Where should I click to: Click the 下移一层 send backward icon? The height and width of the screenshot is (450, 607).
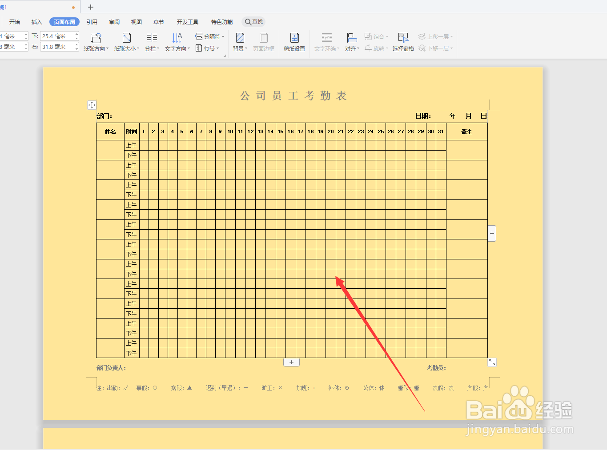click(x=422, y=48)
